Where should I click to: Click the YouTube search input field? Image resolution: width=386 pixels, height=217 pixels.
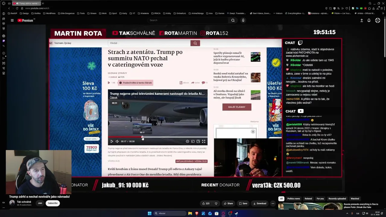pyautogui.click(x=188, y=20)
